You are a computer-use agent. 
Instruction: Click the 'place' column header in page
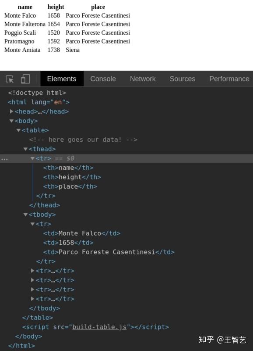pos(98,7)
